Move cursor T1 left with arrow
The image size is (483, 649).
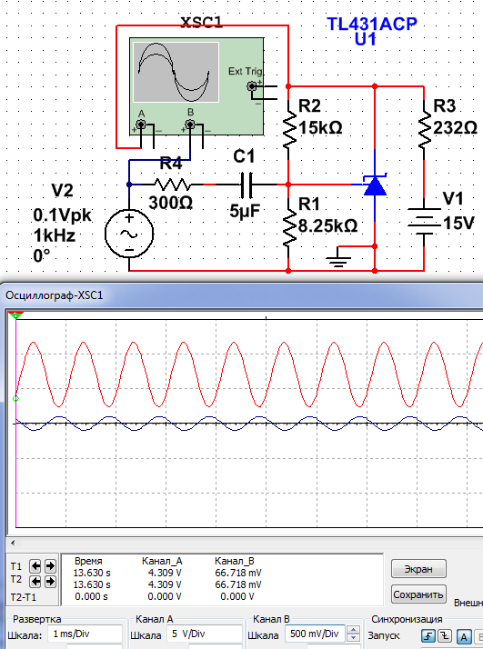click(x=35, y=565)
